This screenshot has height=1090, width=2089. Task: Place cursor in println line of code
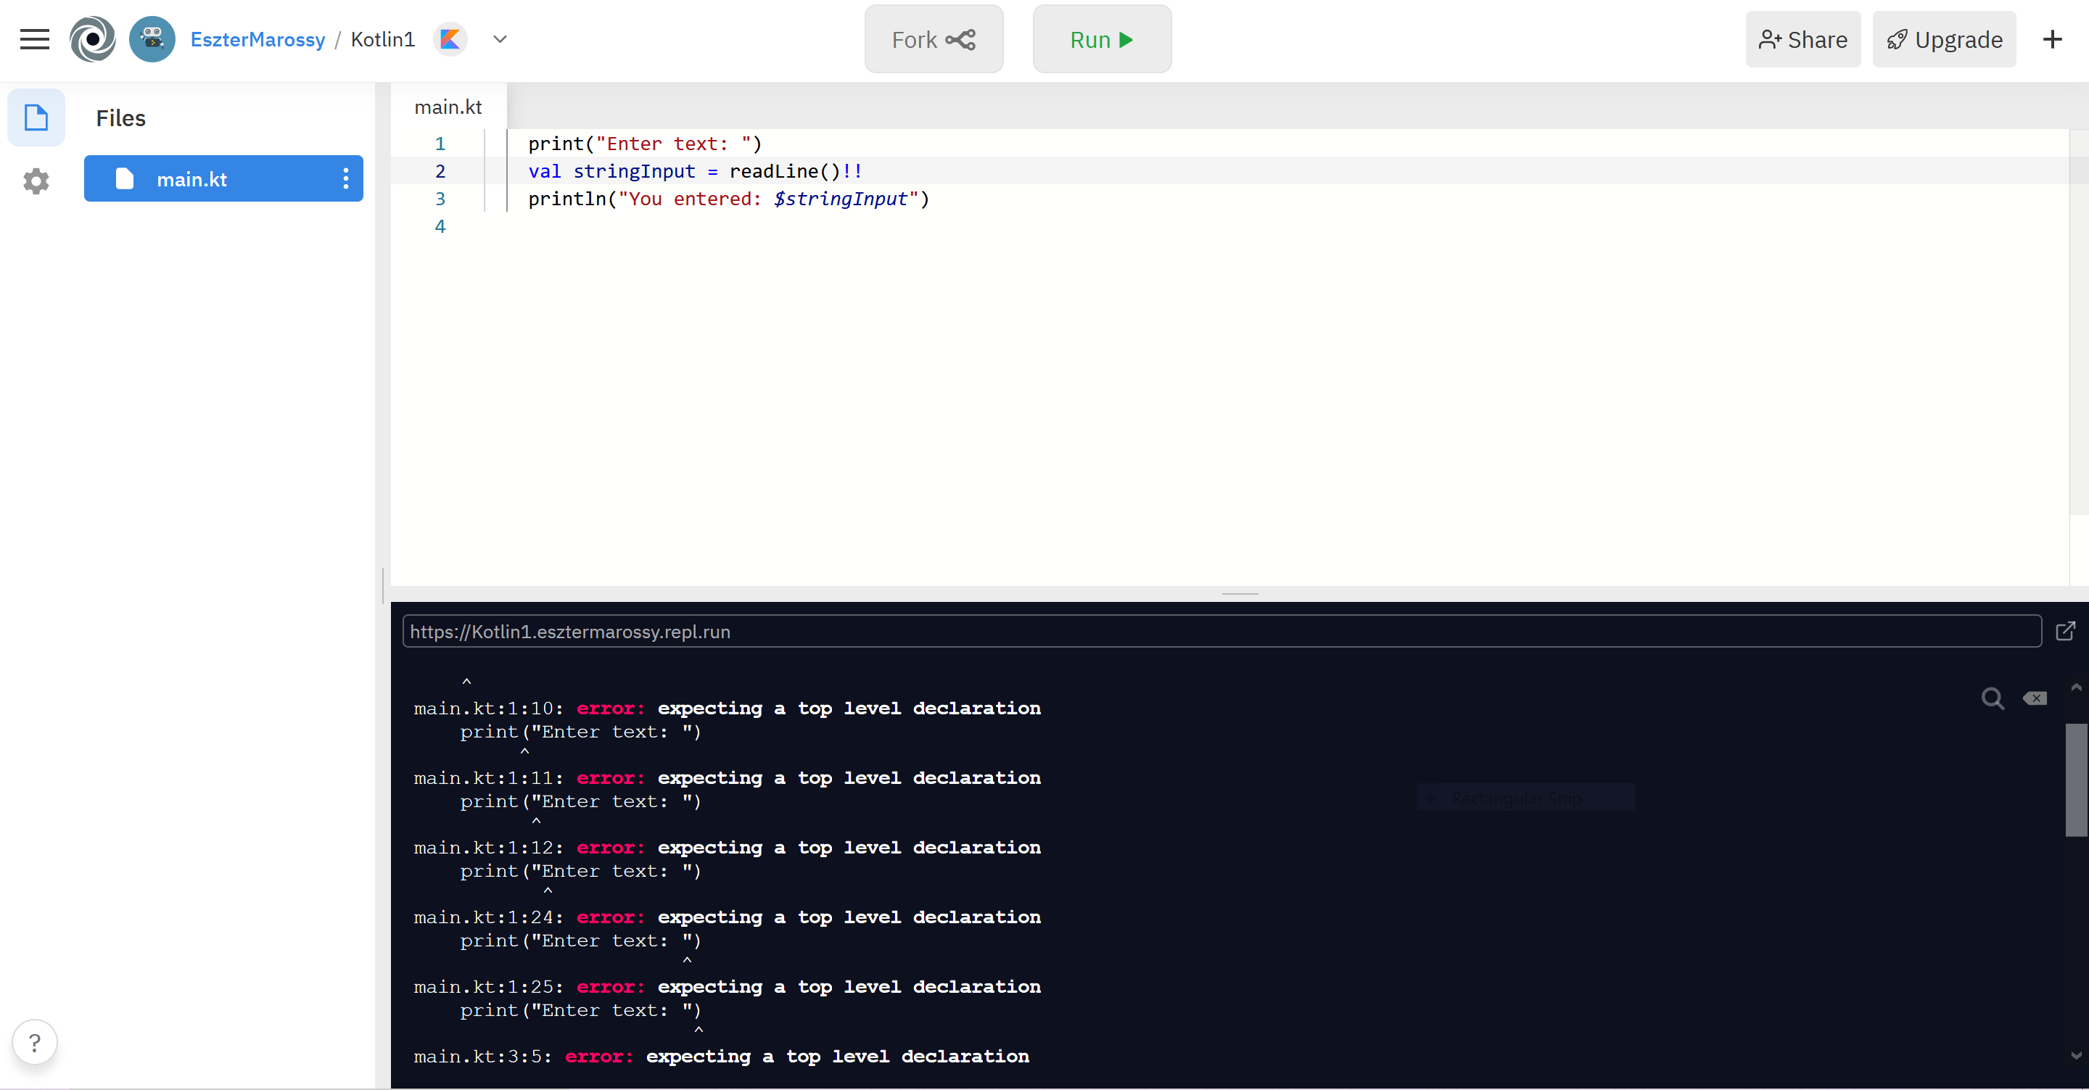[x=728, y=199]
